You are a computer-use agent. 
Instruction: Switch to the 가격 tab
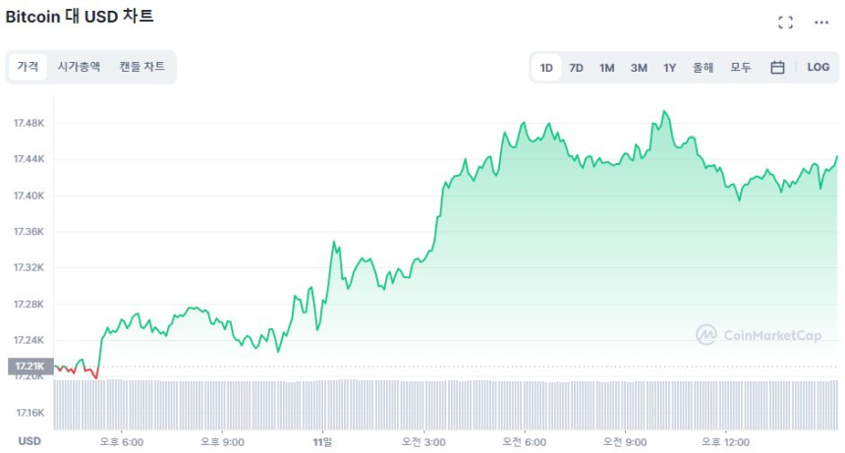[x=28, y=67]
